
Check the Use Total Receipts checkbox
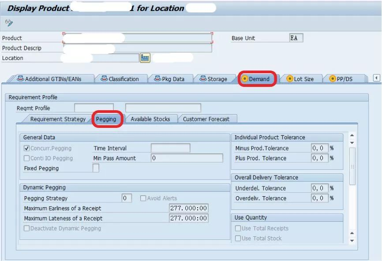click(238, 228)
